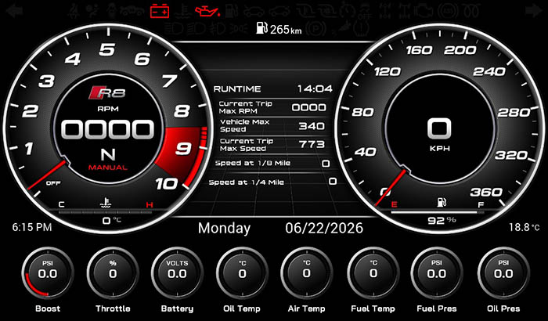Tap the fuel level E-to-F bar
The width and height of the screenshot is (548, 321).
point(438,212)
